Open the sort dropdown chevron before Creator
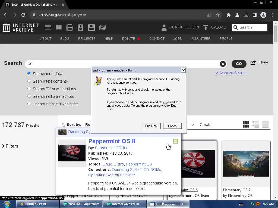 192,125
